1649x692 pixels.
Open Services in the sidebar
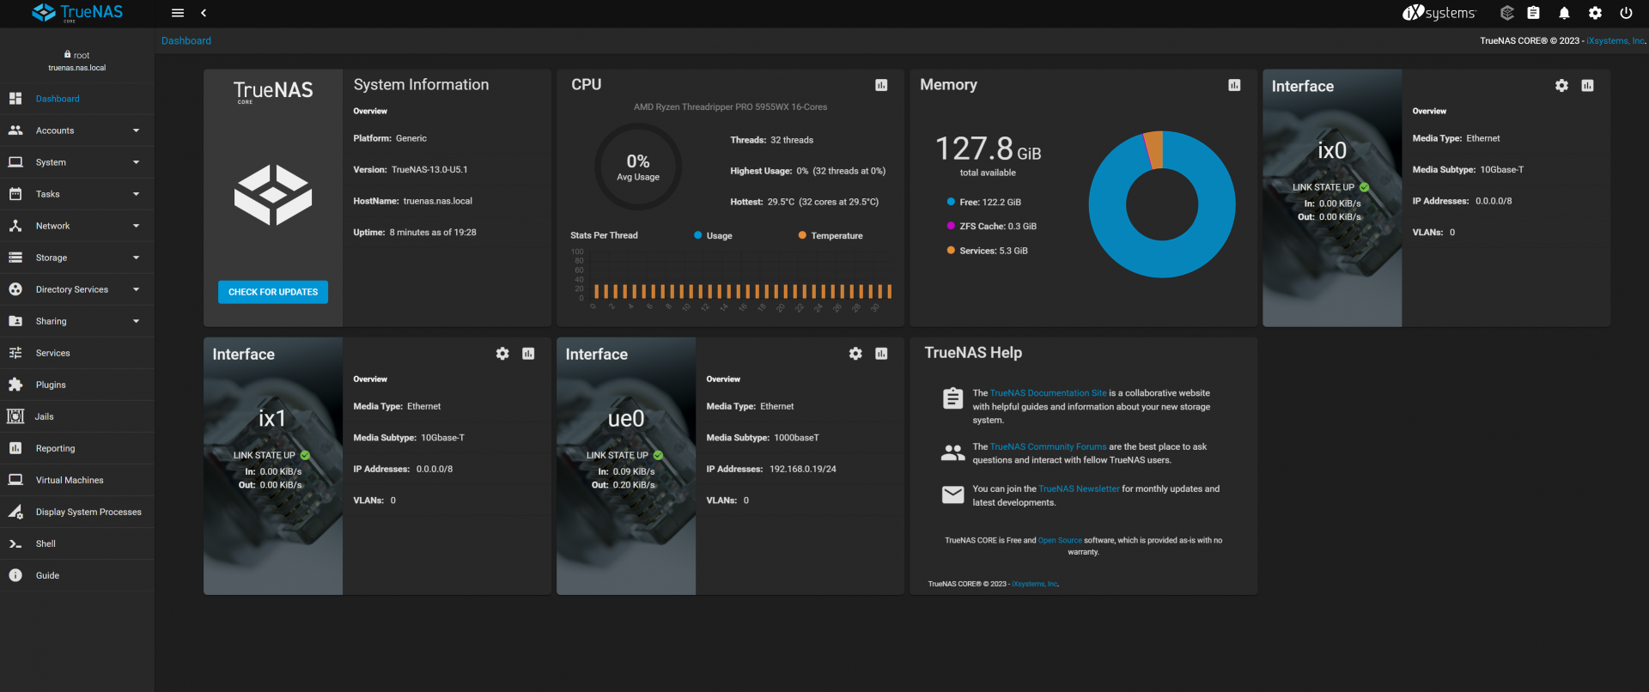77,353
